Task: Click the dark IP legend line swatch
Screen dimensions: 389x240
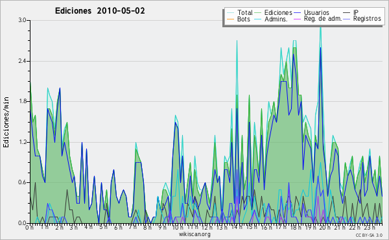Action: coord(347,13)
